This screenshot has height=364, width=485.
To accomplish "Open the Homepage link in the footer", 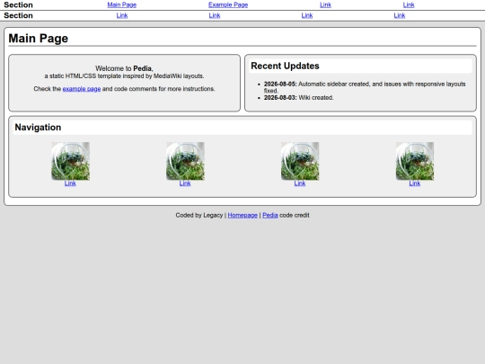I will coord(242,215).
